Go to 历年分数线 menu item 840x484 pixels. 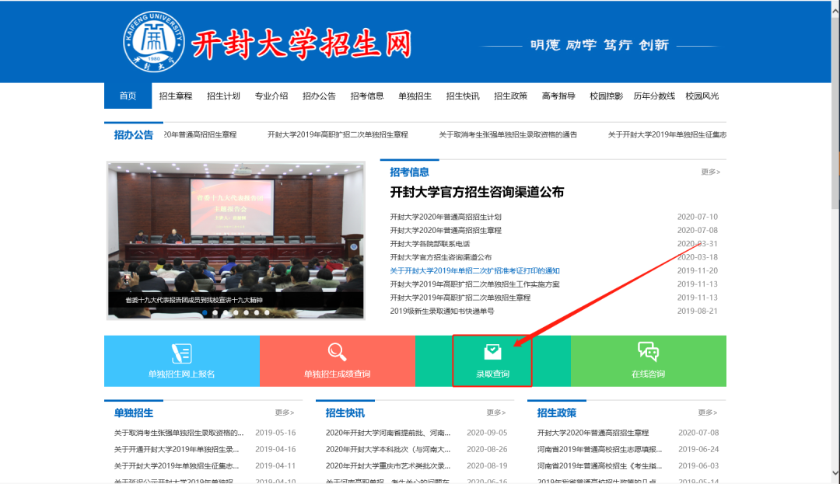[x=654, y=96]
